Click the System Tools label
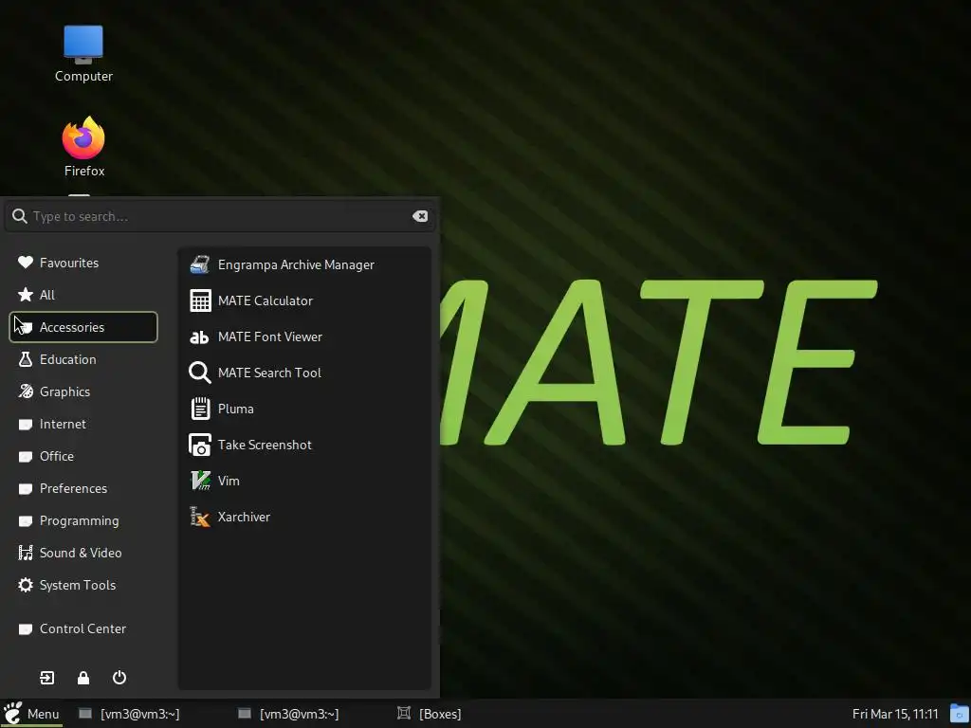The image size is (971, 728). tap(78, 585)
